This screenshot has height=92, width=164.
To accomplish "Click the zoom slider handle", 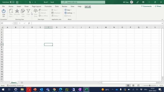I will [x=150, y=86].
